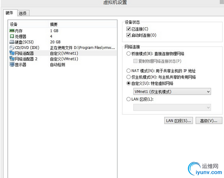Toggle the 启动时连接(O) checkbox
This screenshot has height=178, width=224.
[x=128, y=35]
